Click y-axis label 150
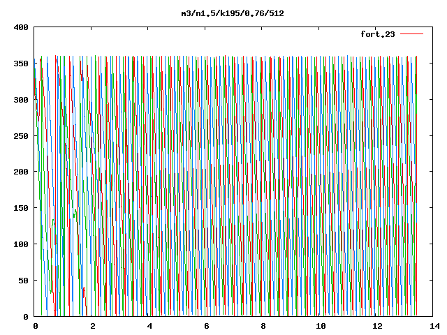The width and height of the screenshot is (447, 335). tap(21, 208)
